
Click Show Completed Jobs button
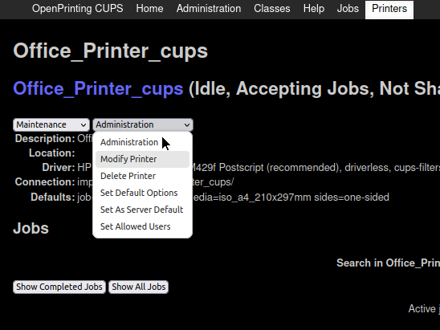coord(59,287)
